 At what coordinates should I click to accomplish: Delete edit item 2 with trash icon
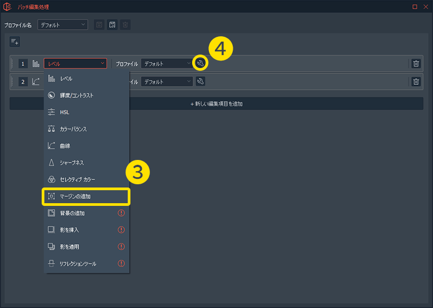(416, 82)
